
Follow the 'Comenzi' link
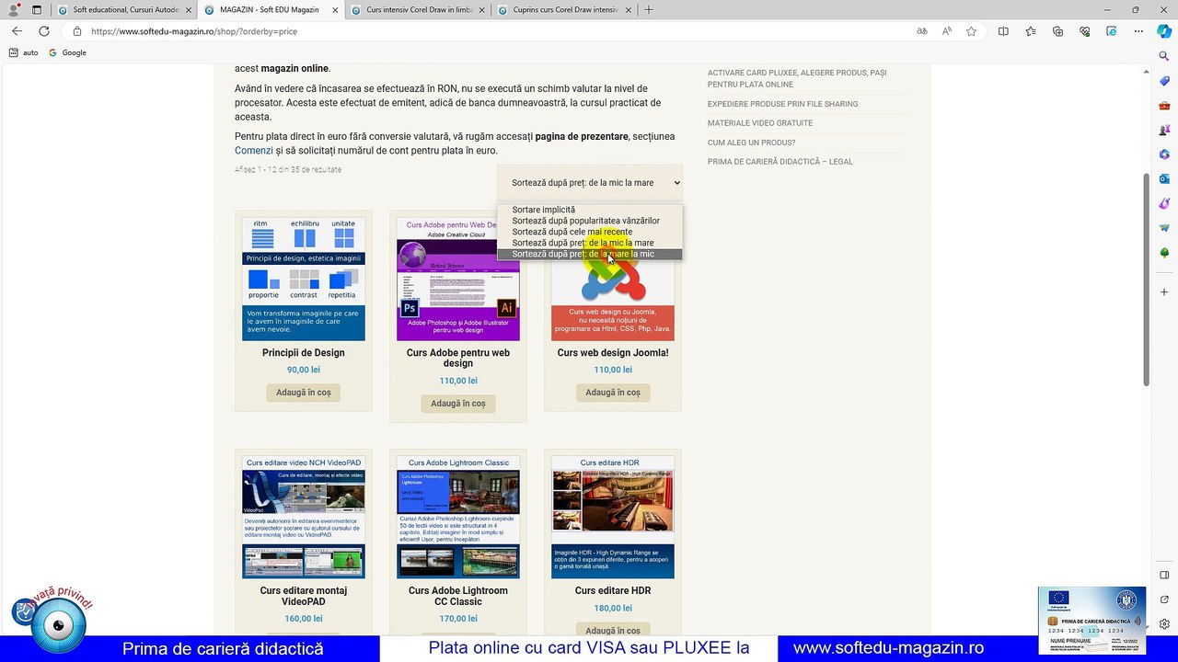(x=254, y=151)
